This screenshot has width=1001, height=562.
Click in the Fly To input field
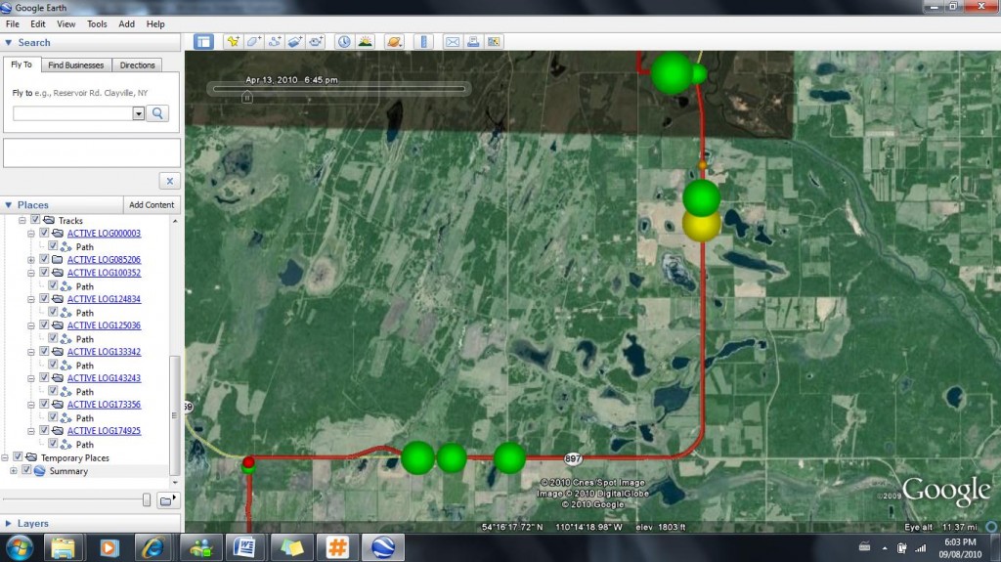coord(72,113)
